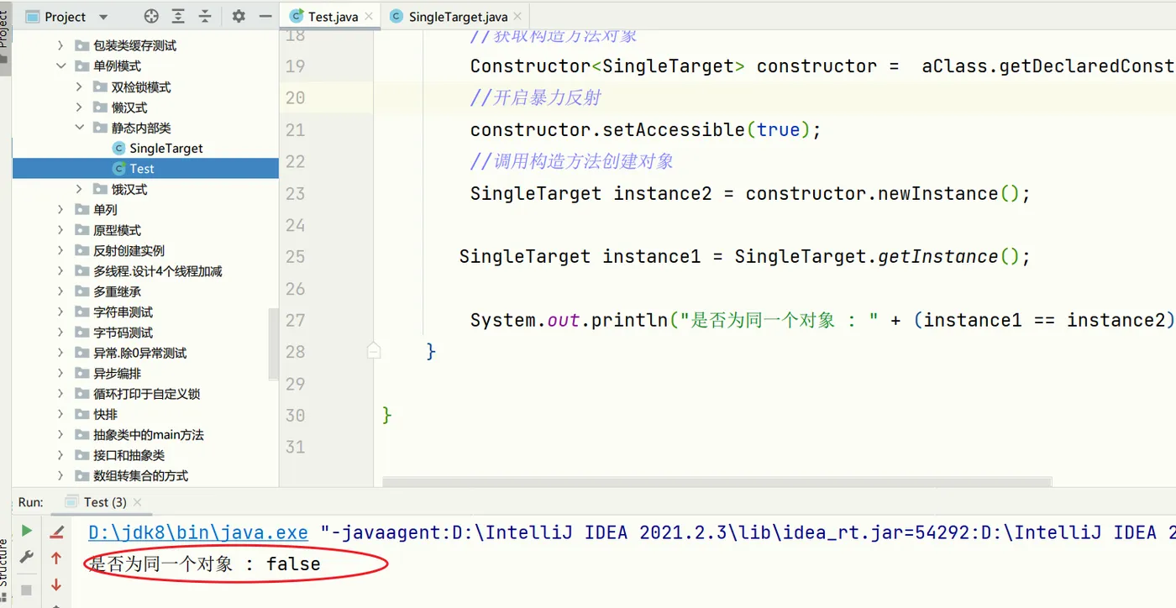Expand the 多重继承 folder
1176x608 pixels.
point(60,291)
